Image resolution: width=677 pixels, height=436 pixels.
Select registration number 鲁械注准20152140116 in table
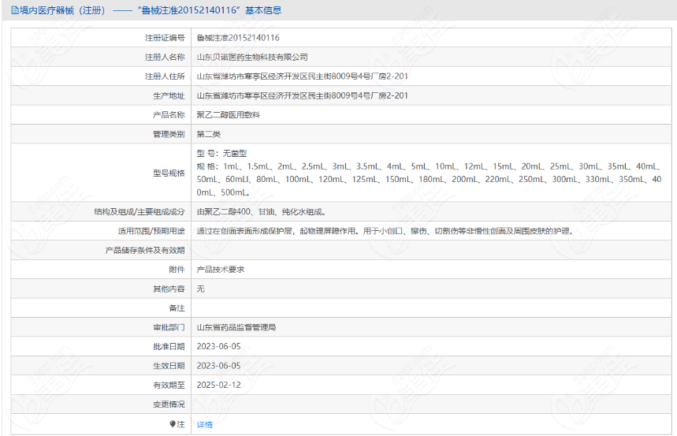238,38
